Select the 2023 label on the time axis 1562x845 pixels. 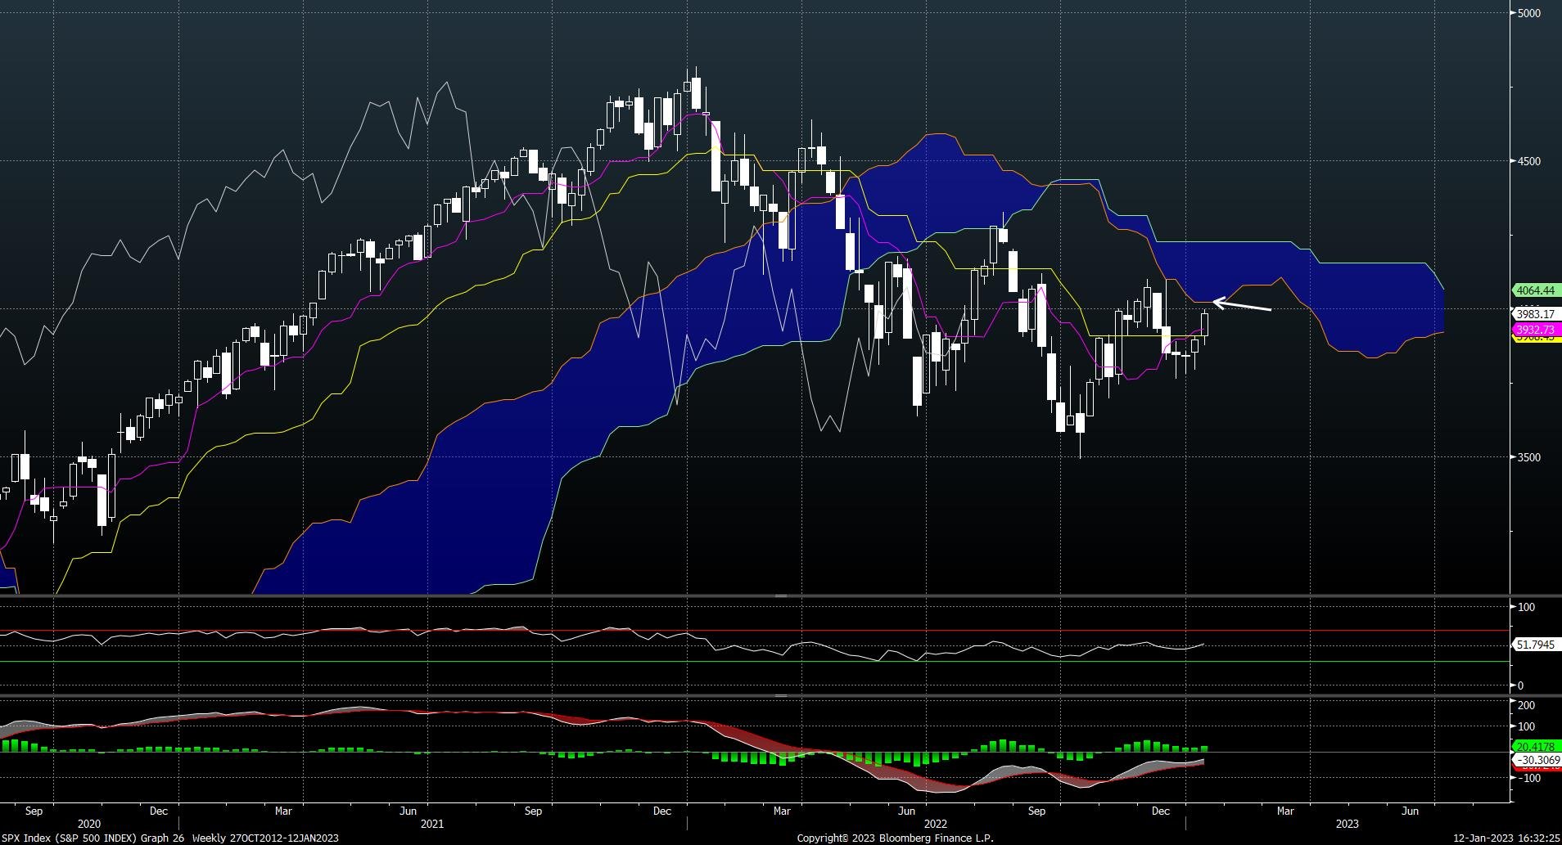click(x=1348, y=825)
